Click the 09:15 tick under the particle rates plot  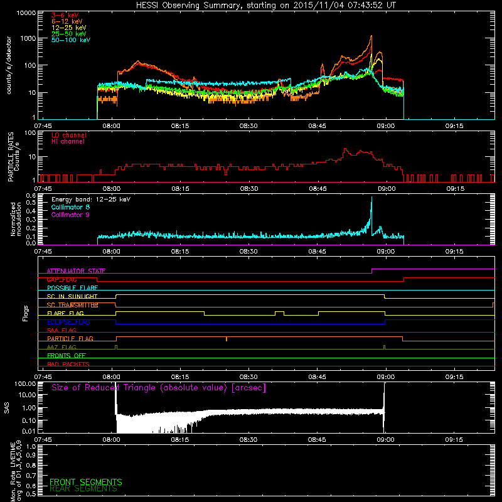pyautogui.click(x=456, y=189)
